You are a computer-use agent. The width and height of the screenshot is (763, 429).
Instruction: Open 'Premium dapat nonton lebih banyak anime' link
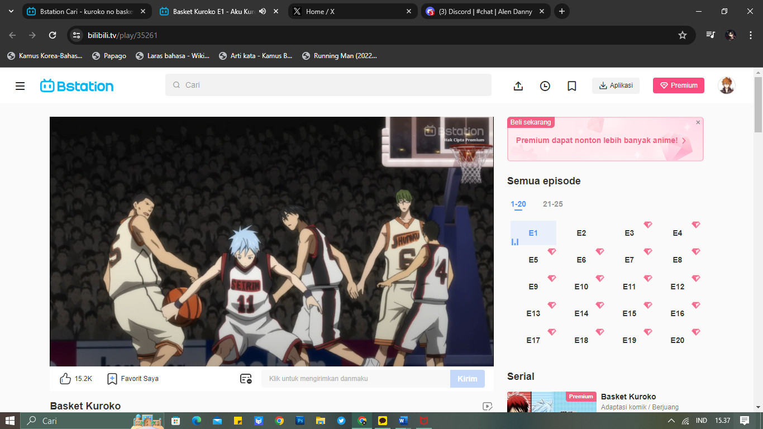[x=601, y=141]
